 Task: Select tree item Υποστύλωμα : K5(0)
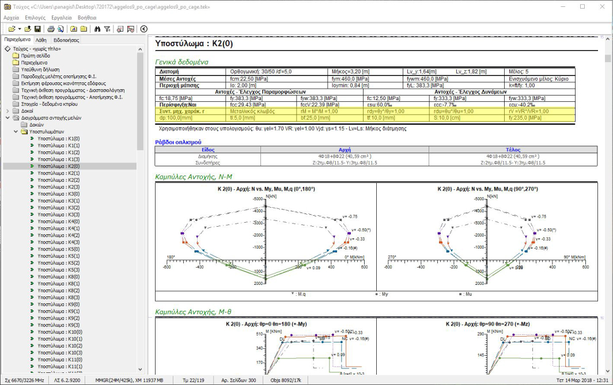[x=58, y=249]
